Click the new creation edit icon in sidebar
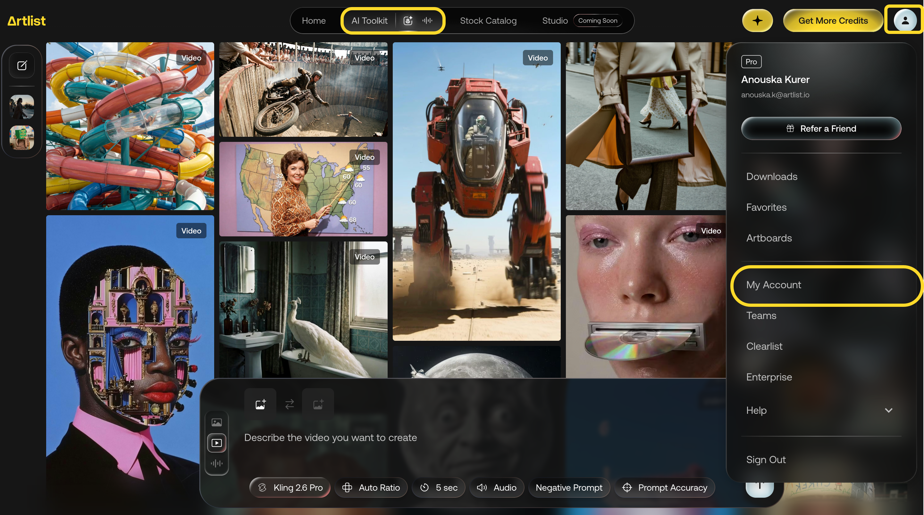This screenshot has height=515, width=924. click(x=22, y=65)
